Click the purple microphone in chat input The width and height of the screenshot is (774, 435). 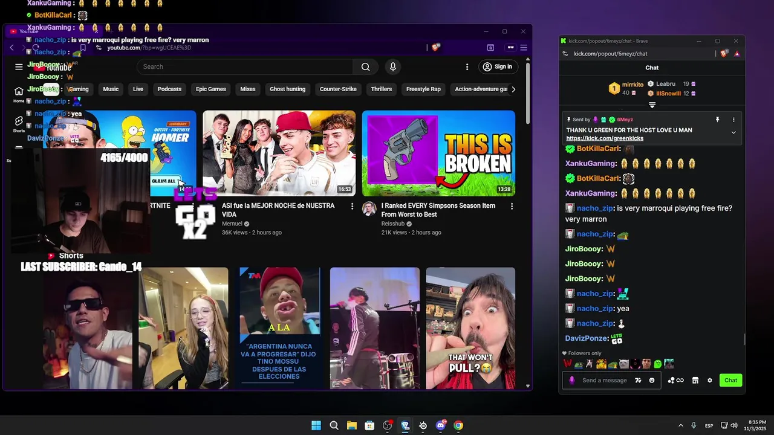(x=572, y=380)
